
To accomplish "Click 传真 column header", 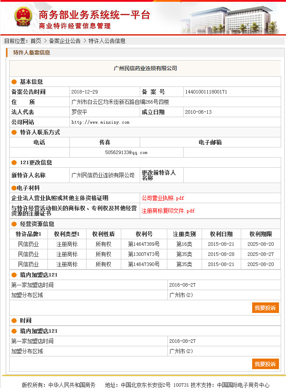I will pyautogui.click(x=105, y=142).
